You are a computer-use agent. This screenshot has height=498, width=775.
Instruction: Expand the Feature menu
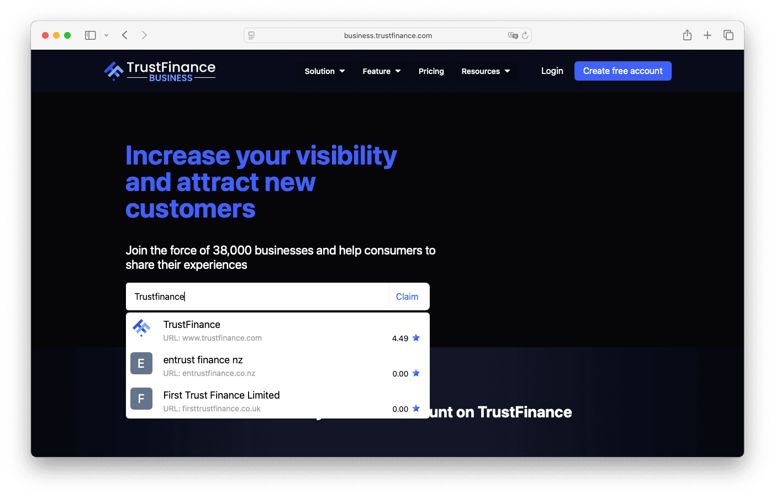pyautogui.click(x=382, y=71)
